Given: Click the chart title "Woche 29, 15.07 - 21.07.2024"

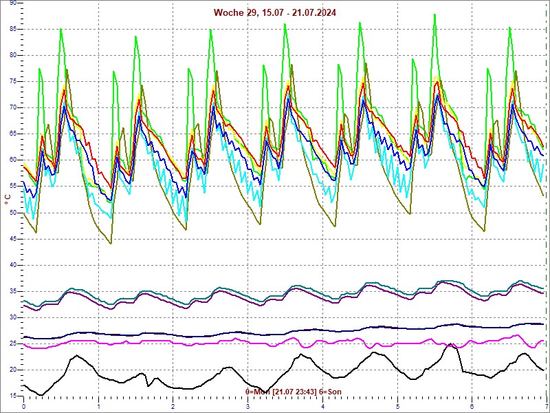Looking at the screenshot, I should click(x=274, y=13).
